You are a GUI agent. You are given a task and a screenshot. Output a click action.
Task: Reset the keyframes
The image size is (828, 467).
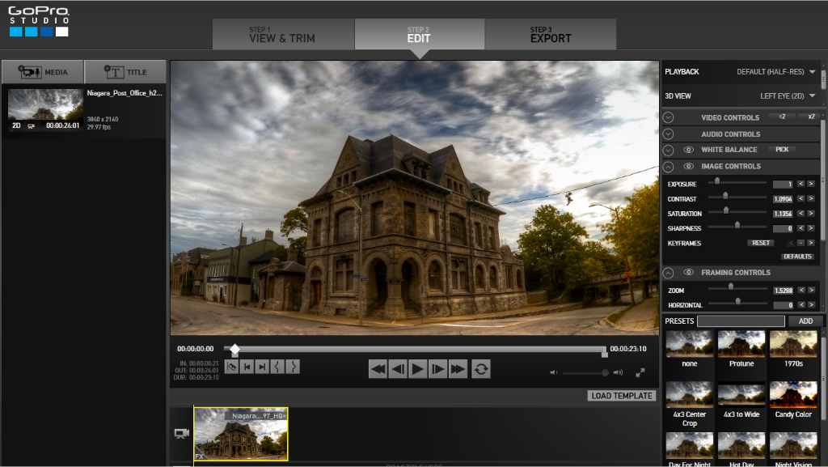(x=760, y=243)
